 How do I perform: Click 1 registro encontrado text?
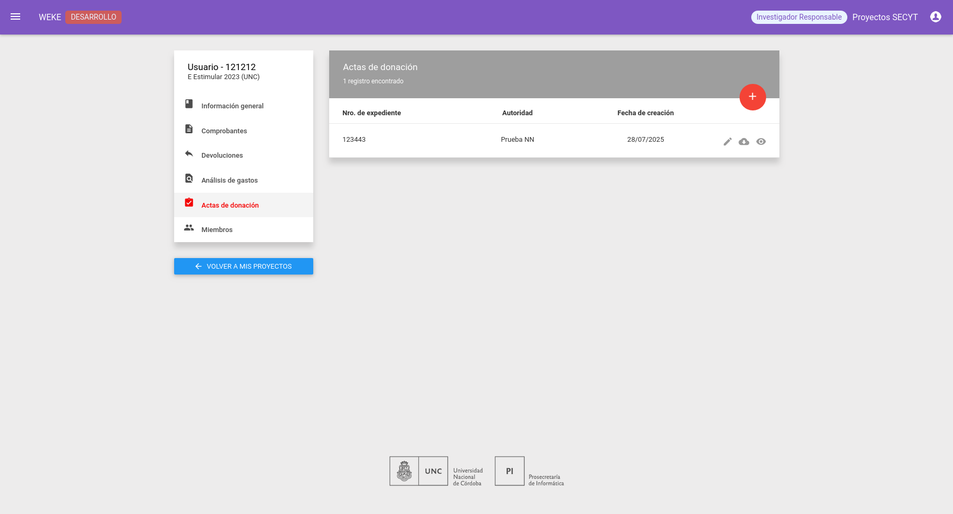(373, 81)
